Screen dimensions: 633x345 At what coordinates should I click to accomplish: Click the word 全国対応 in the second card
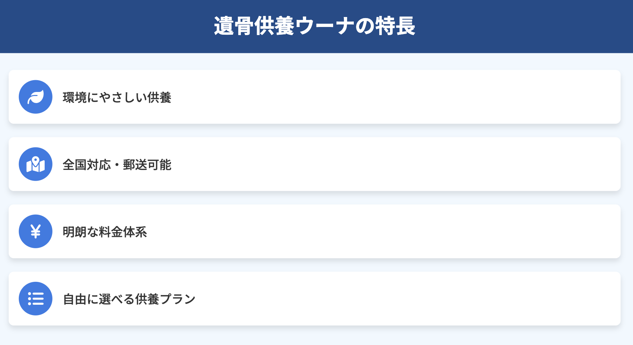click(x=86, y=165)
